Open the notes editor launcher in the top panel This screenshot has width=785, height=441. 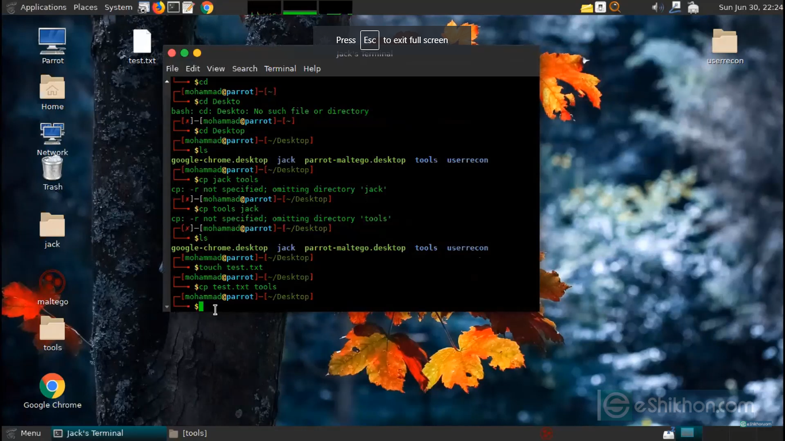point(188,7)
